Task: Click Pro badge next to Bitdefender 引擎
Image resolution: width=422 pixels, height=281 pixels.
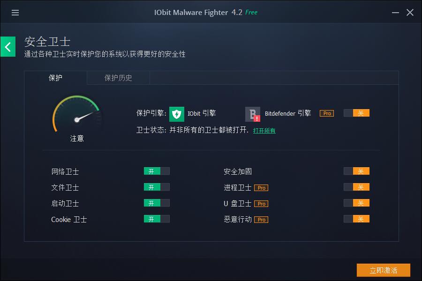Action: 327,113
